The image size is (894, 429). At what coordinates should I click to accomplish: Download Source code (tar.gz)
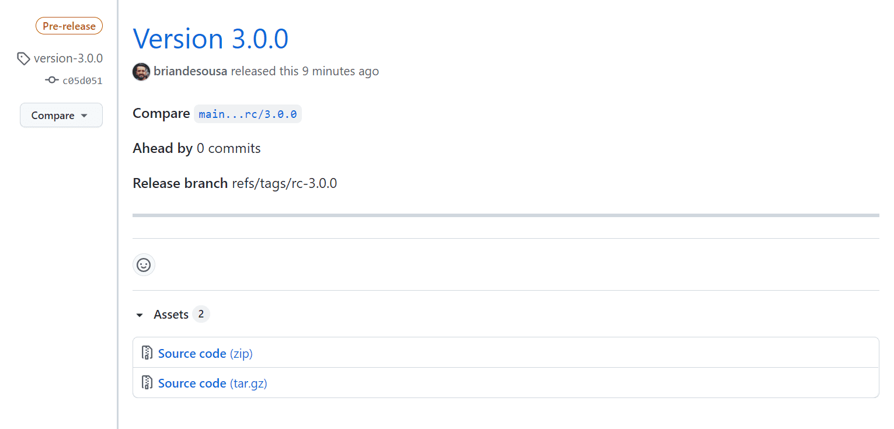click(x=213, y=383)
